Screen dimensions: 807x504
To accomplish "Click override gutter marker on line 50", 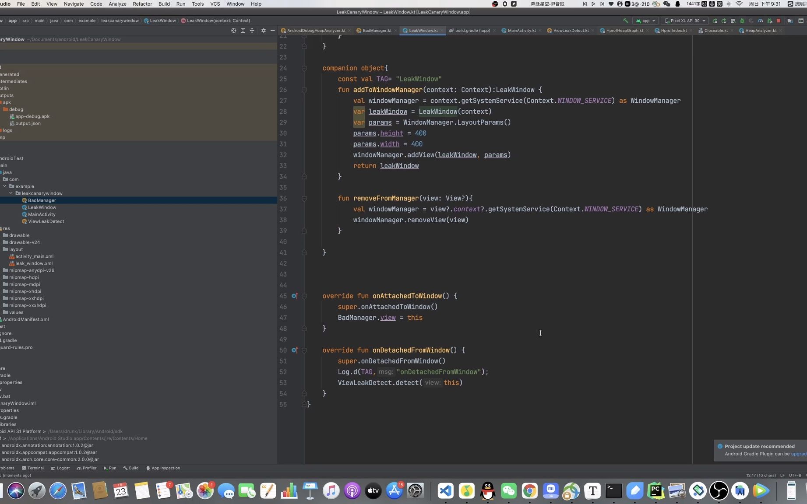I will [294, 350].
